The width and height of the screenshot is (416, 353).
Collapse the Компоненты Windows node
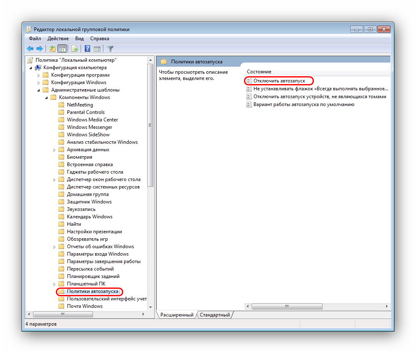coord(47,97)
